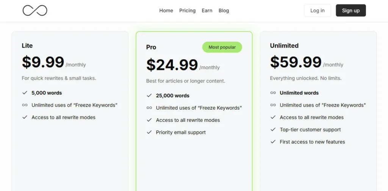Click checkmark beside Priority email support
The height and width of the screenshot is (191, 388).
tap(149, 132)
